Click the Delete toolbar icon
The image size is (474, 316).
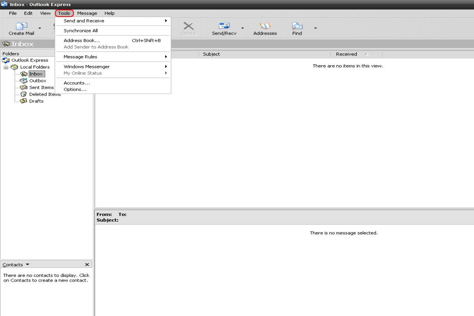point(188,26)
